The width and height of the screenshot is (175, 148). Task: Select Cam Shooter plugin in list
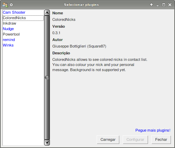pyautogui.click(x=23, y=12)
